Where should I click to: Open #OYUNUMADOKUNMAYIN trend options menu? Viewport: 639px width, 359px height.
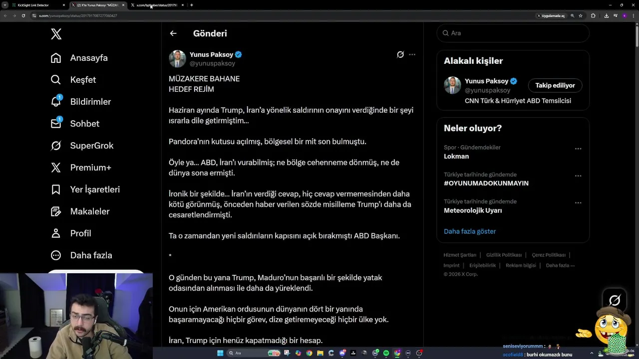pos(578,176)
